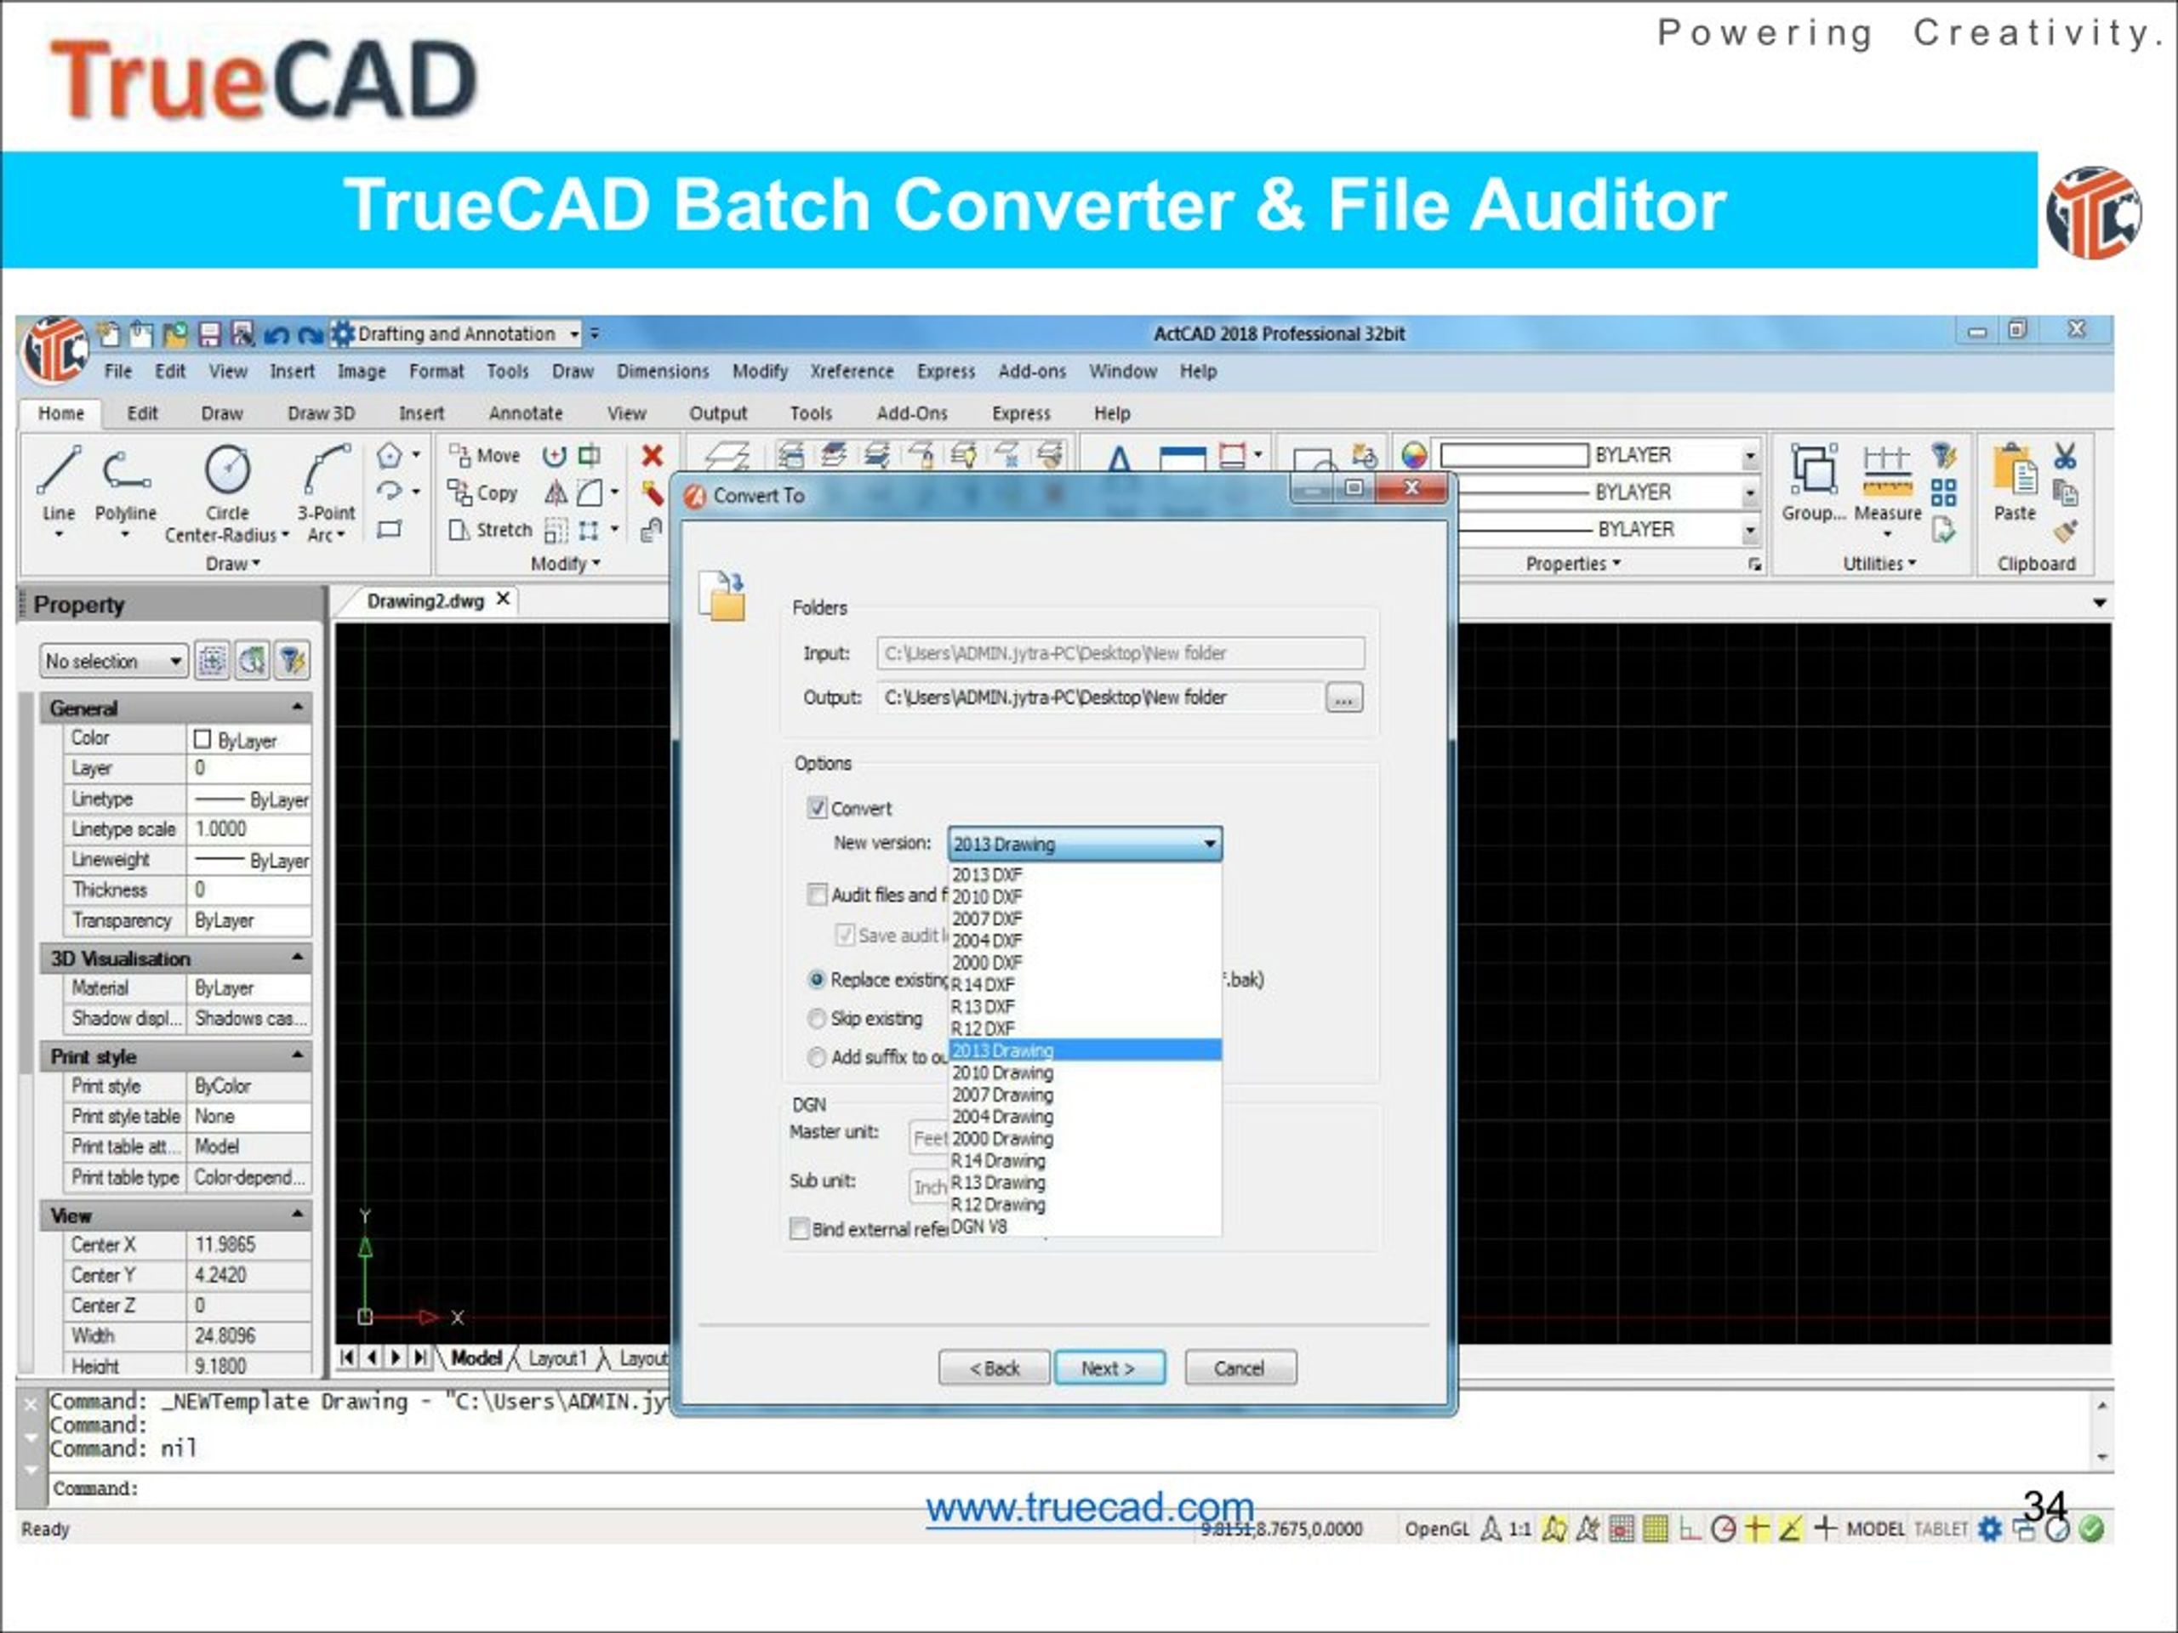Click the settings gear in status bar
Image resolution: width=2178 pixels, height=1633 pixels.
pyautogui.click(x=1989, y=1528)
